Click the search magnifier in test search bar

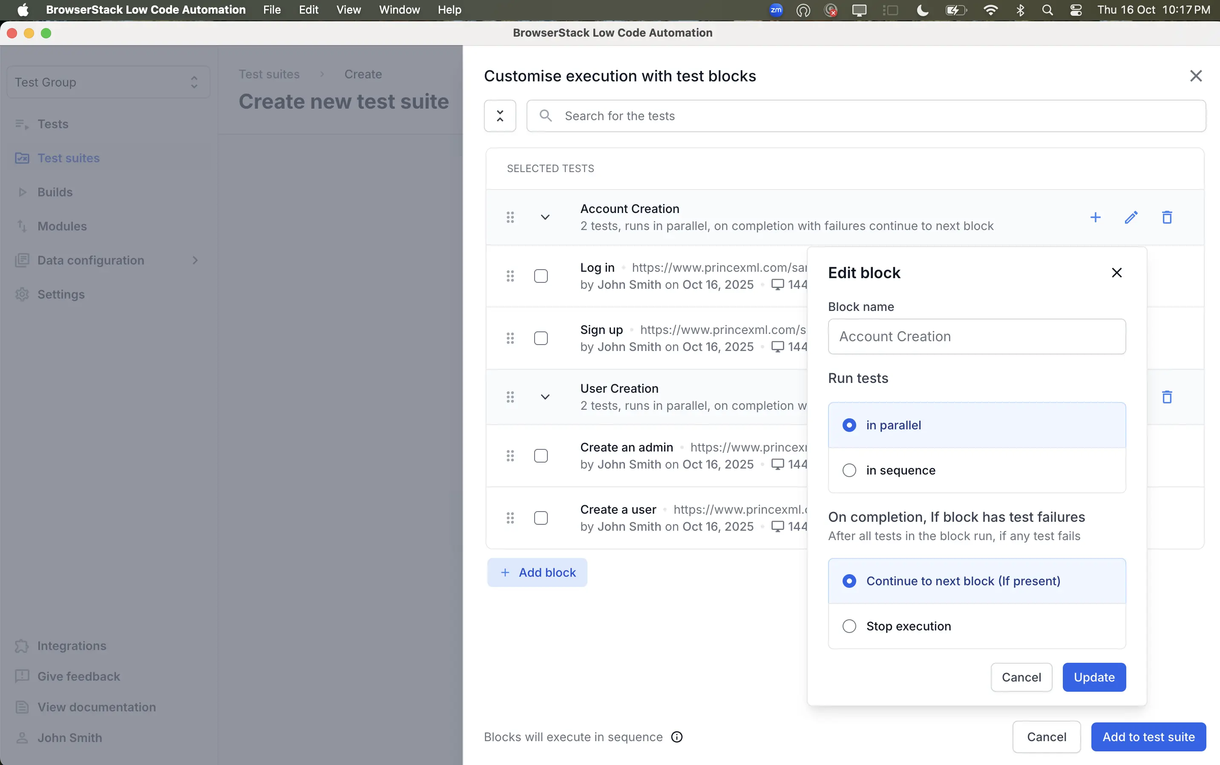click(546, 115)
